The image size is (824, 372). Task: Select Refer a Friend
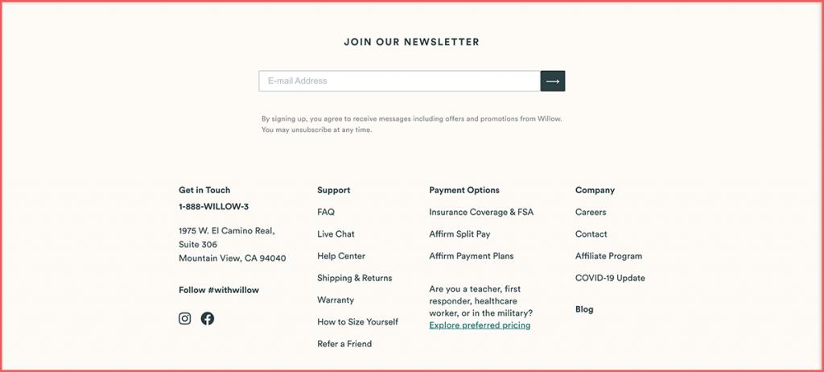pyautogui.click(x=344, y=344)
